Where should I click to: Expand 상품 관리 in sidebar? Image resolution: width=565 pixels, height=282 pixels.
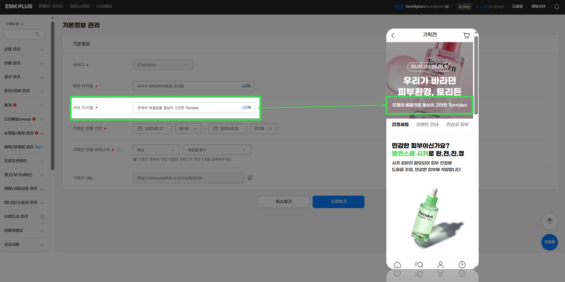click(x=42, y=49)
